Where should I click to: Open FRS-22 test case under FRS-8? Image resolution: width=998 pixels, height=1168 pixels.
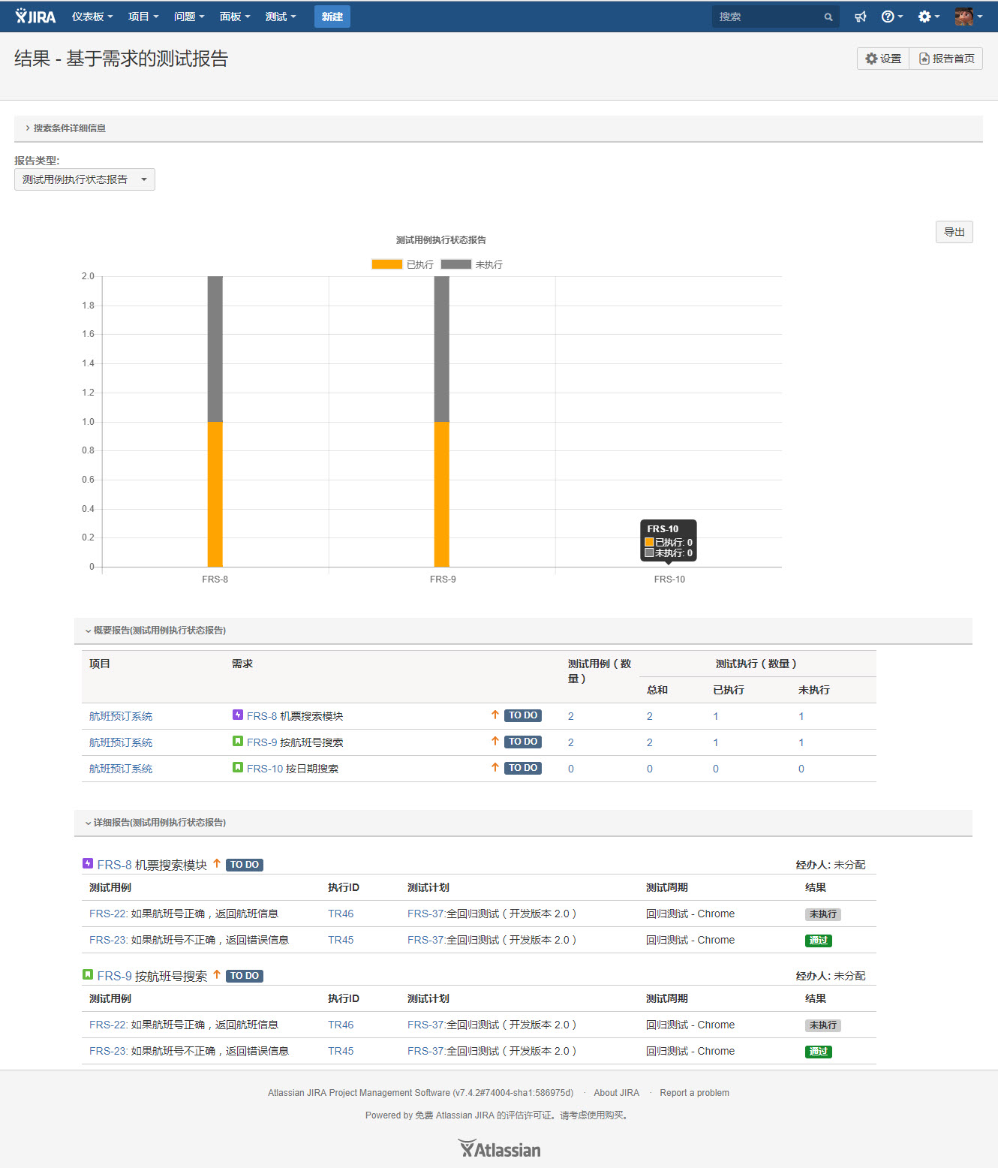point(184,914)
